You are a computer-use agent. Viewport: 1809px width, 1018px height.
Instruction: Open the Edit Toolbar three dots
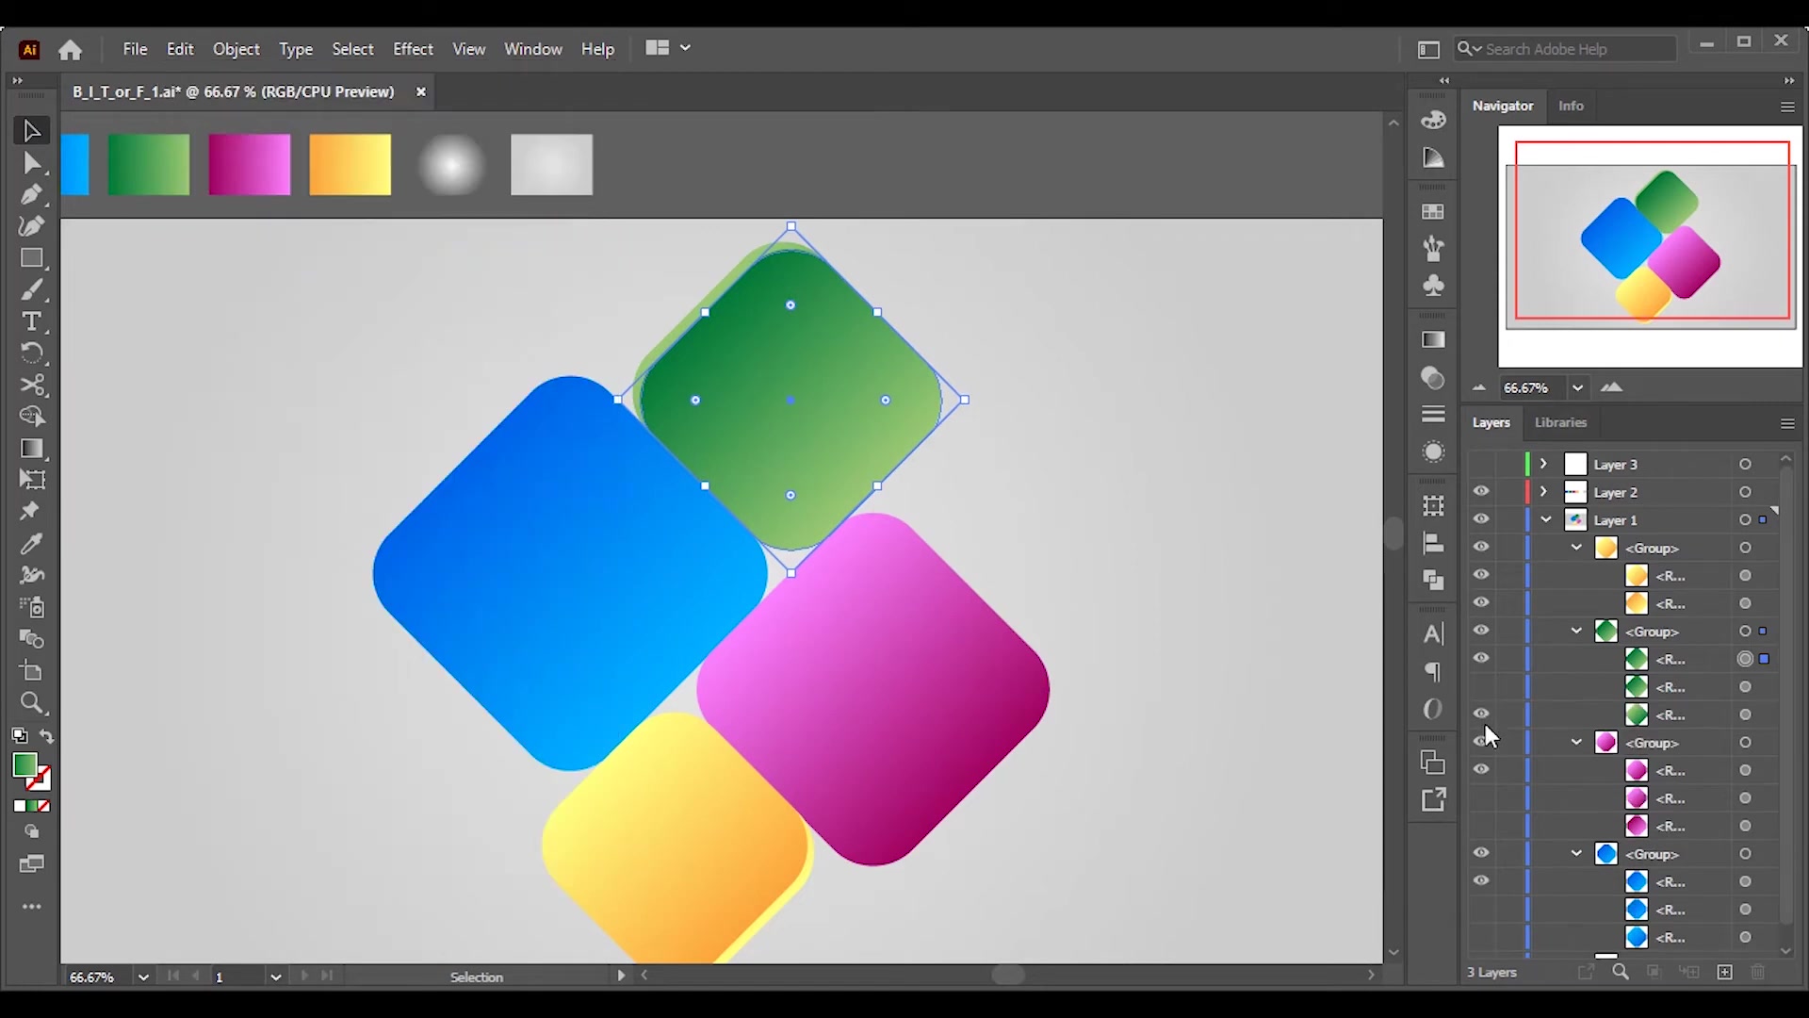[x=31, y=907]
